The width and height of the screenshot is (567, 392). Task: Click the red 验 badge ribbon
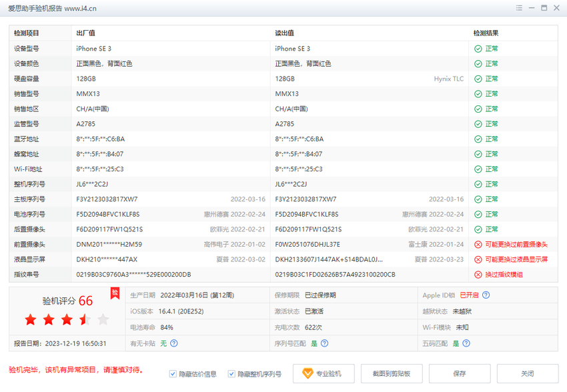115,293
